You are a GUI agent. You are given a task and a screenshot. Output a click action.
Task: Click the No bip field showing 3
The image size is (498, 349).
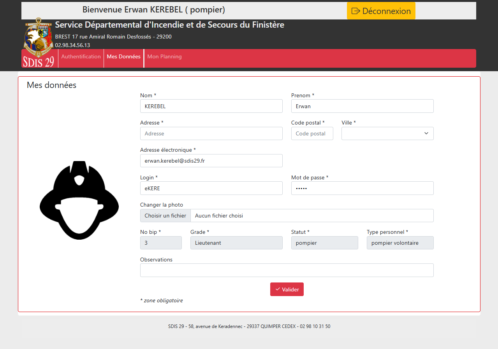point(161,243)
